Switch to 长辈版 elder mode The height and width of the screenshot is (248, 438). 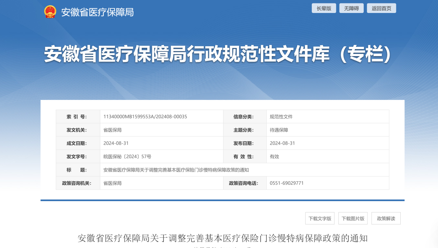324,8
